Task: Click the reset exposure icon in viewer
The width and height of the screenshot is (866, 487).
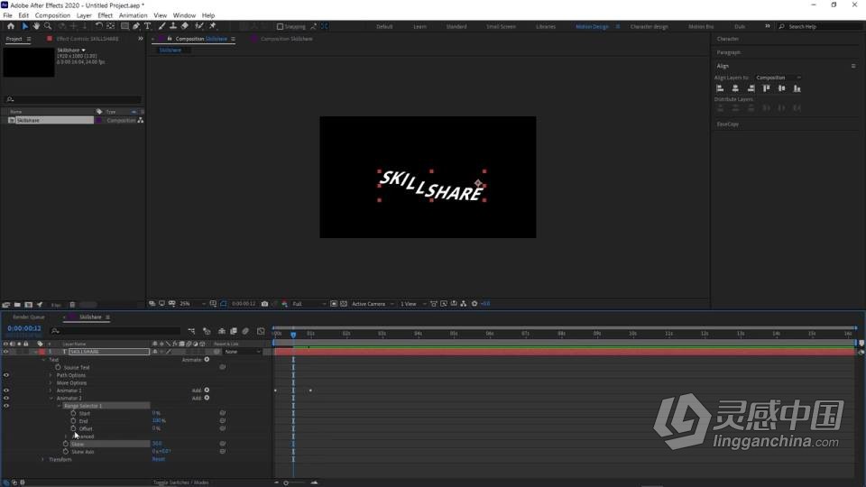Action: pyautogui.click(x=474, y=304)
